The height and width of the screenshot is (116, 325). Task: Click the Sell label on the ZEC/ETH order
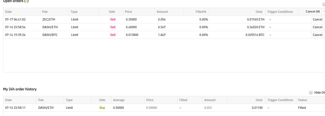click(113, 20)
